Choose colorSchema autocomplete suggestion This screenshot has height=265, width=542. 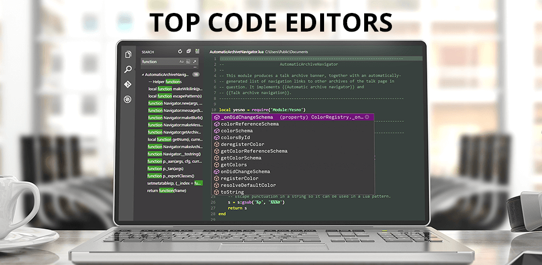293,131
